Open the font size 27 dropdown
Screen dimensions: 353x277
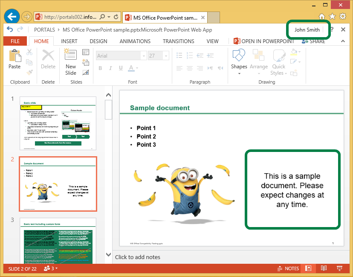tap(166, 55)
